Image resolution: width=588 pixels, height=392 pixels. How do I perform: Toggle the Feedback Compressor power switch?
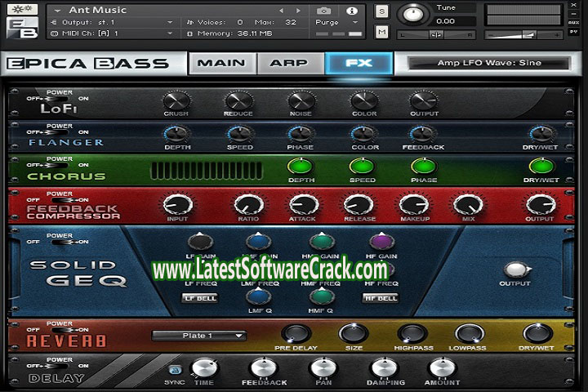click(x=66, y=200)
